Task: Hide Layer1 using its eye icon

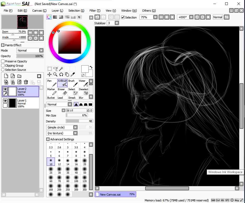Action: point(5,100)
